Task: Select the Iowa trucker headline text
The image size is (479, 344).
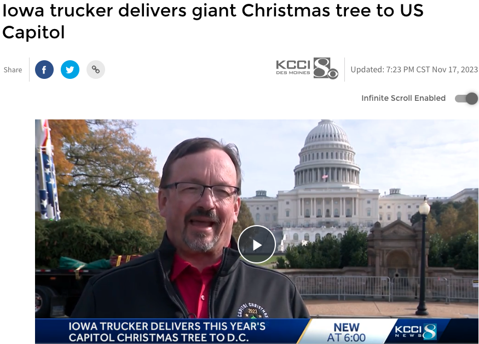Action: (213, 21)
